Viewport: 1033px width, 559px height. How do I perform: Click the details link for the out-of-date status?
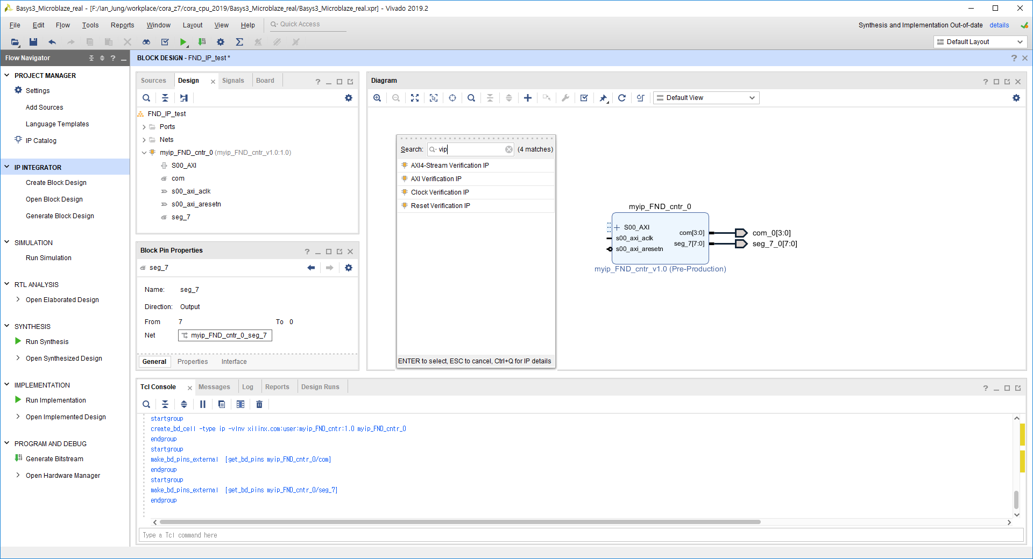coord(999,25)
